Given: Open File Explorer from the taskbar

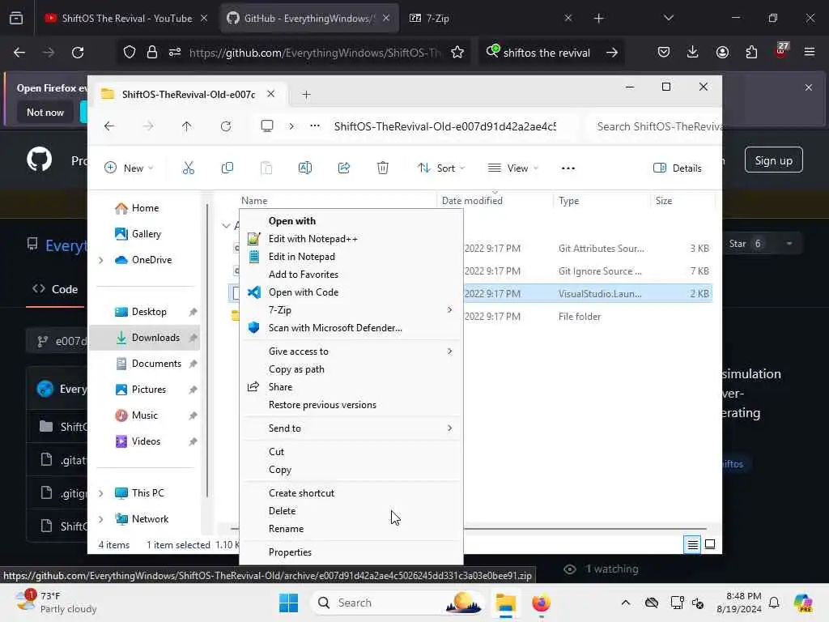Looking at the screenshot, I should pos(505,603).
